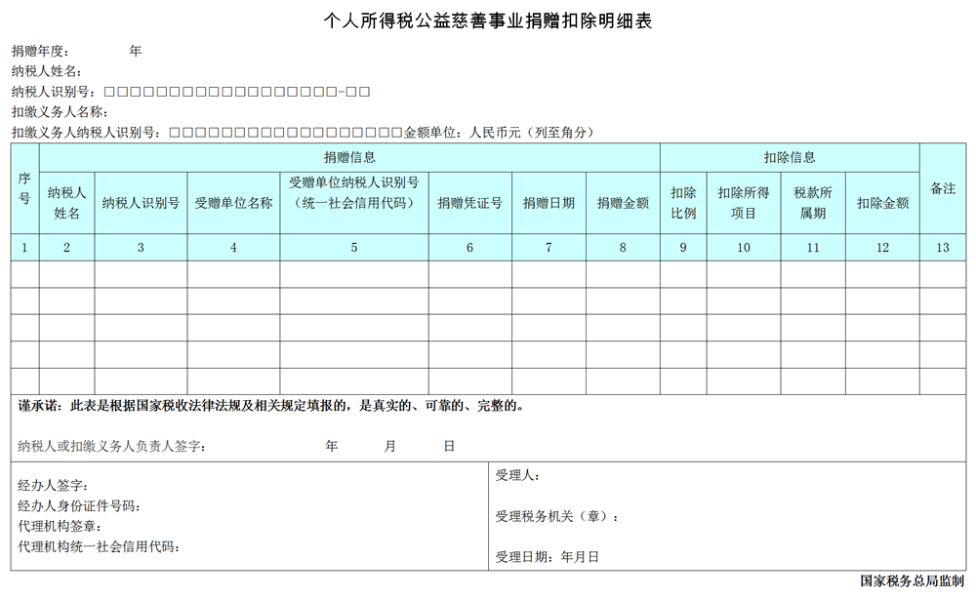Screen dimensions: 976x601
Task: Click the 扣除比例 column header
Action: point(683,203)
